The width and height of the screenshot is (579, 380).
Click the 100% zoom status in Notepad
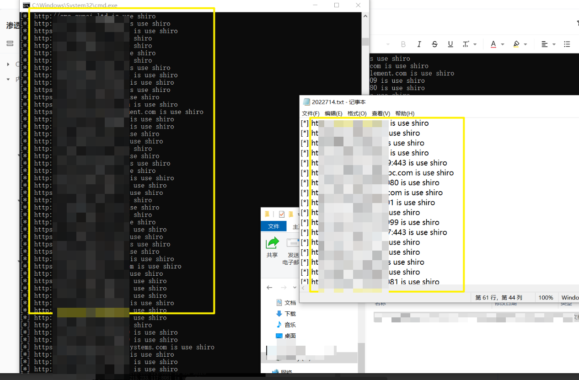point(546,298)
